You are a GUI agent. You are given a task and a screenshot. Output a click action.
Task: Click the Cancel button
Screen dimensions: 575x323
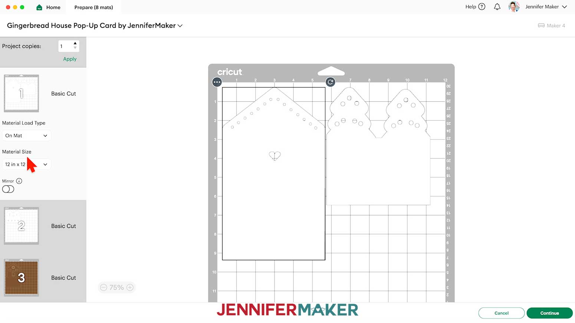502,313
